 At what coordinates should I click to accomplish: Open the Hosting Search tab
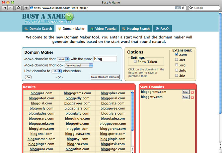136,28
